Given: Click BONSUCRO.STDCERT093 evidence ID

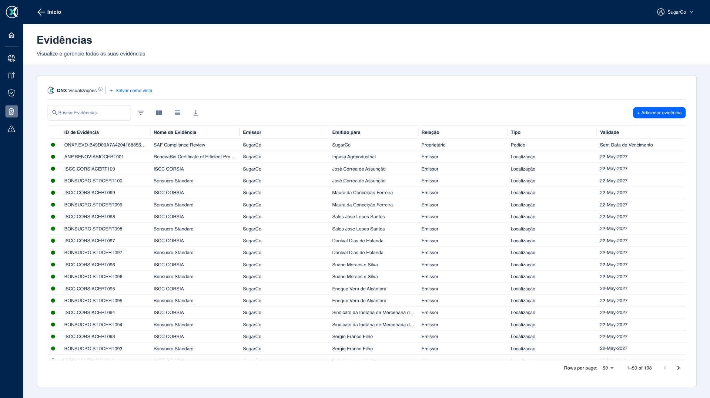Looking at the screenshot, I should [93, 349].
